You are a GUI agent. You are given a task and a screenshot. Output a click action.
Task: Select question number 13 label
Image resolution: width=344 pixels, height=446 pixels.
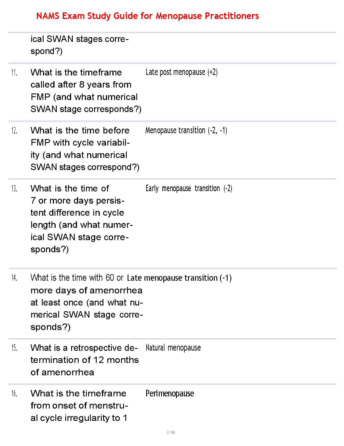point(14,189)
